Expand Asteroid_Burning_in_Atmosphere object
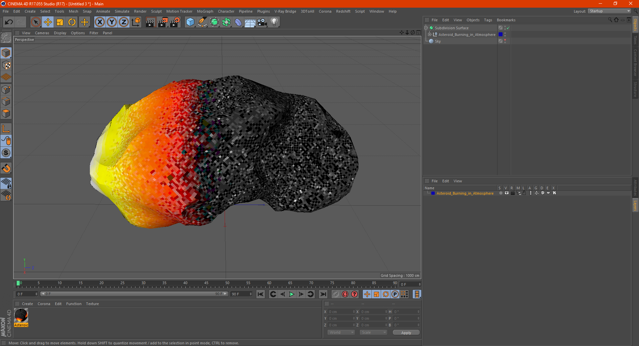639x346 pixels. (430, 34)
